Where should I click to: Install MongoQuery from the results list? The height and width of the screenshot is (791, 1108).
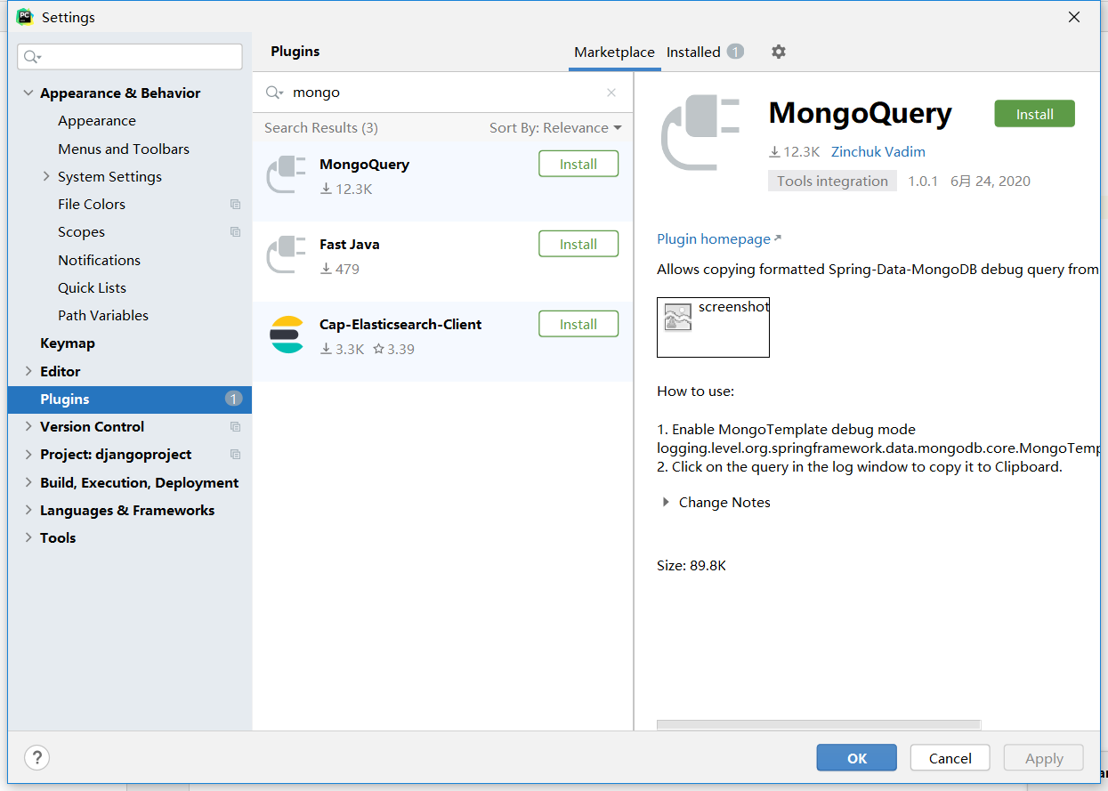tap(578, 165)
